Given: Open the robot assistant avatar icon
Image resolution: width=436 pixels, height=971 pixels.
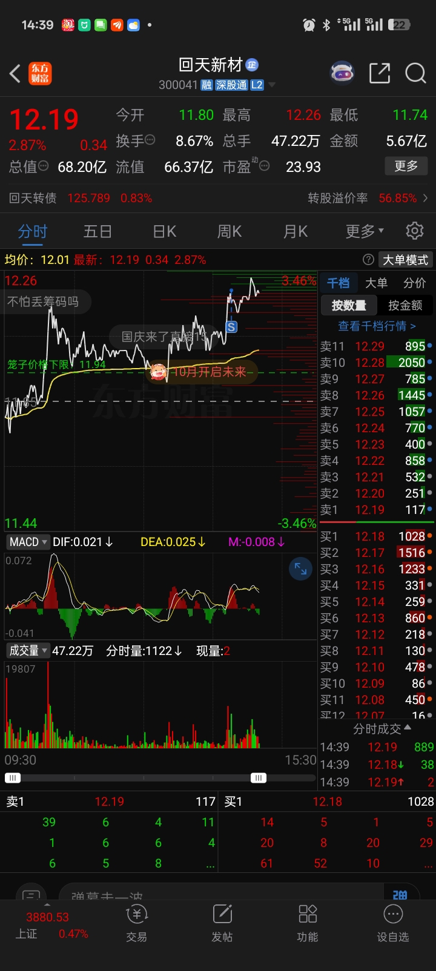Looking at the screenshot, I should point(342,73).
